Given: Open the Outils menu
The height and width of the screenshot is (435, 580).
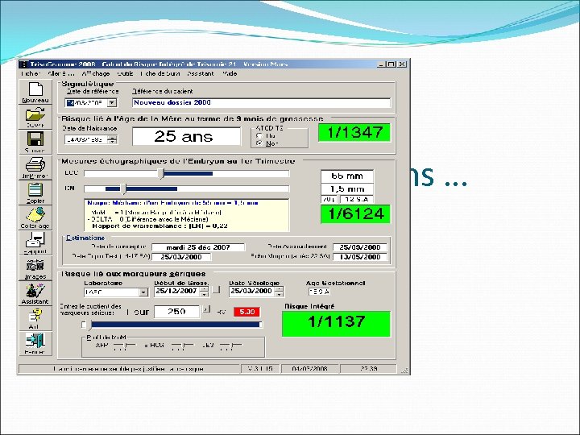Looking at the screenshot, I should coord(125,73).
